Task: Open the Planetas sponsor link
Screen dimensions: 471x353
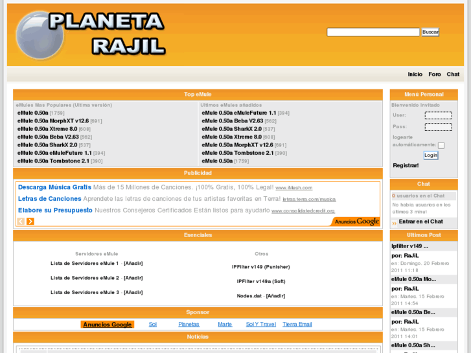Action: [x=189, y=325]
